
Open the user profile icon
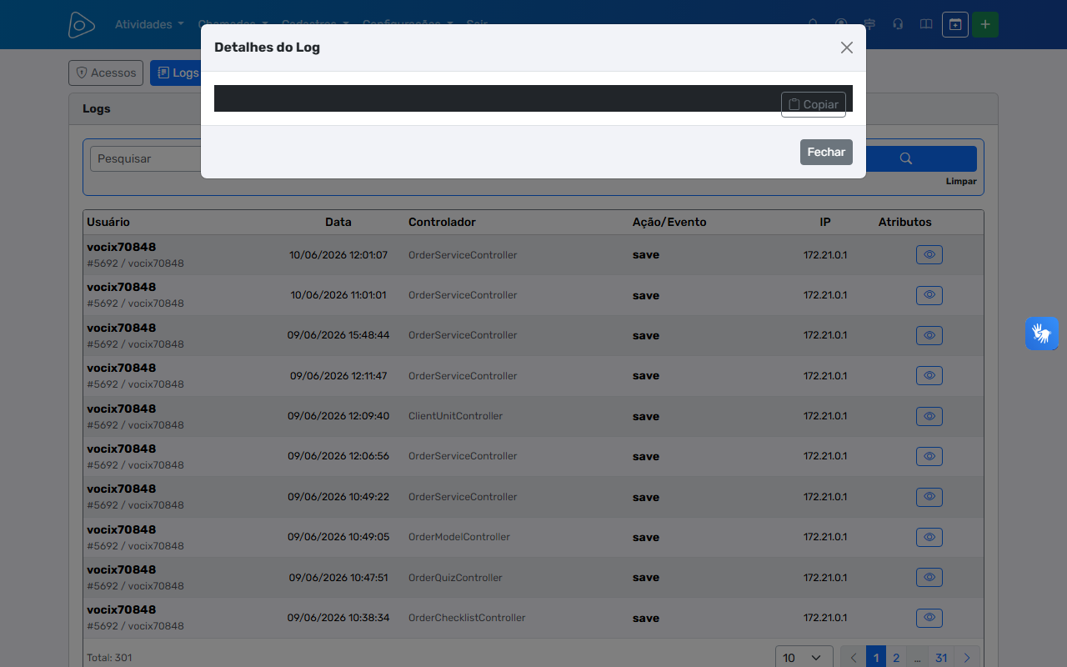pos(841,24)
